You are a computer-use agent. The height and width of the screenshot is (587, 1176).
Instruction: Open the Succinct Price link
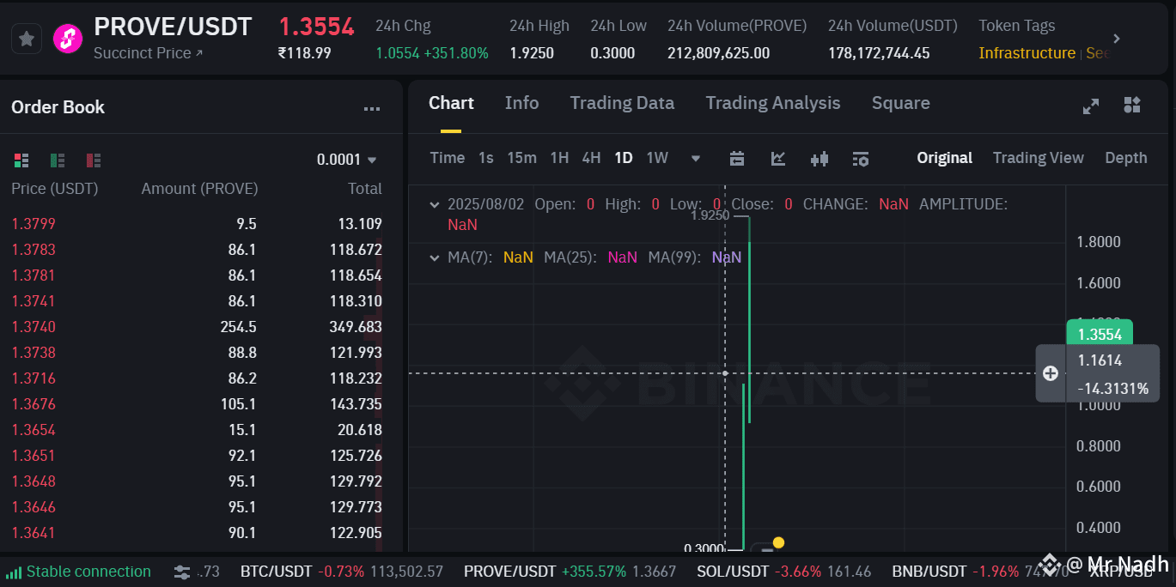coord(149,53)
